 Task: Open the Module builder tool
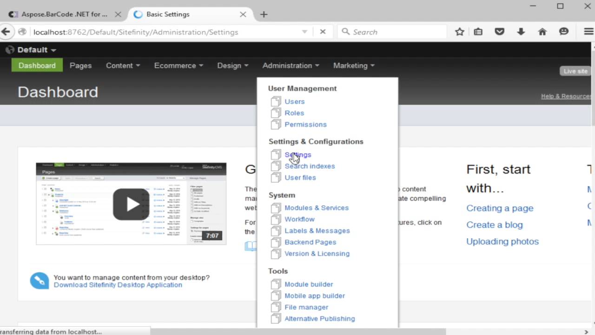point(309,284)
